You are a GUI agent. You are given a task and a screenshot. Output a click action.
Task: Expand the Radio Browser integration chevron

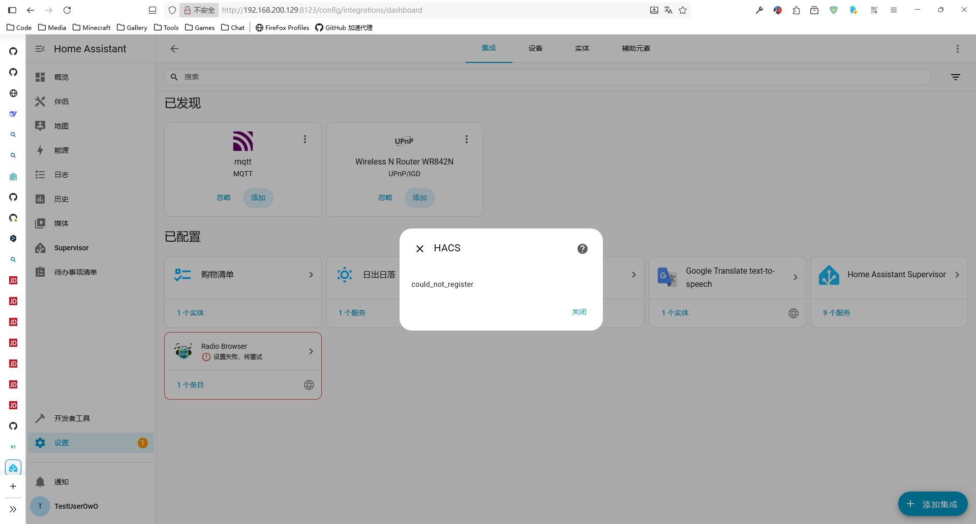coord(311,351)
